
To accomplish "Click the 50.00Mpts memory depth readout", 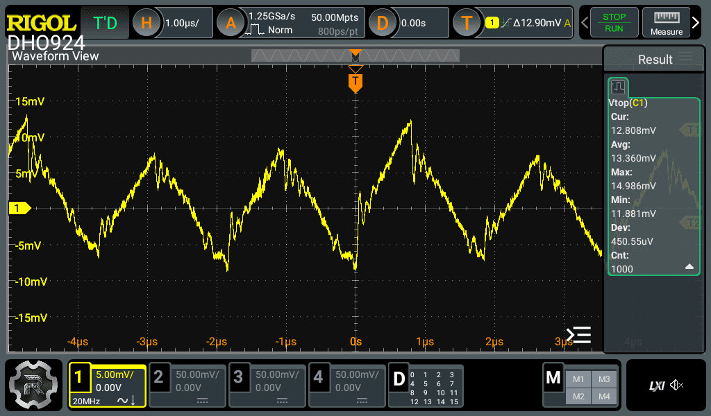I will pos(335,17).
